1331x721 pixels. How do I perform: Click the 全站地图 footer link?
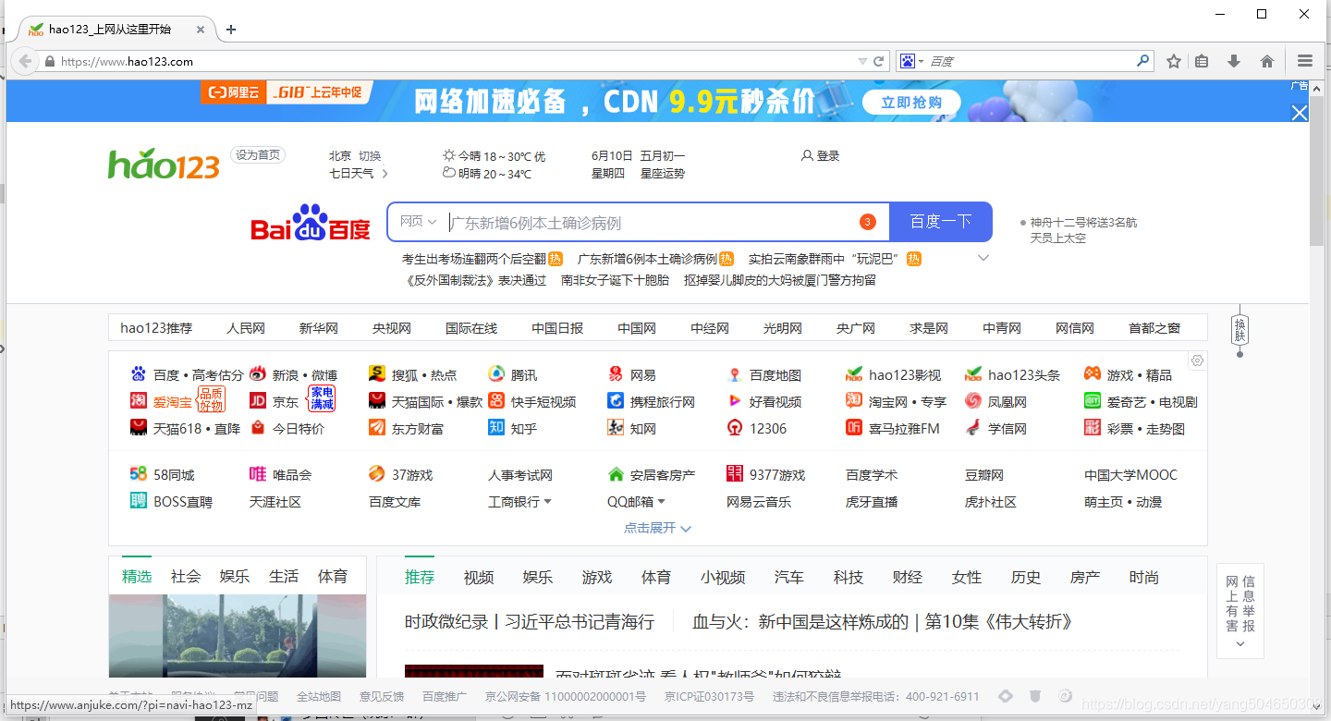[x=319, y=696]
